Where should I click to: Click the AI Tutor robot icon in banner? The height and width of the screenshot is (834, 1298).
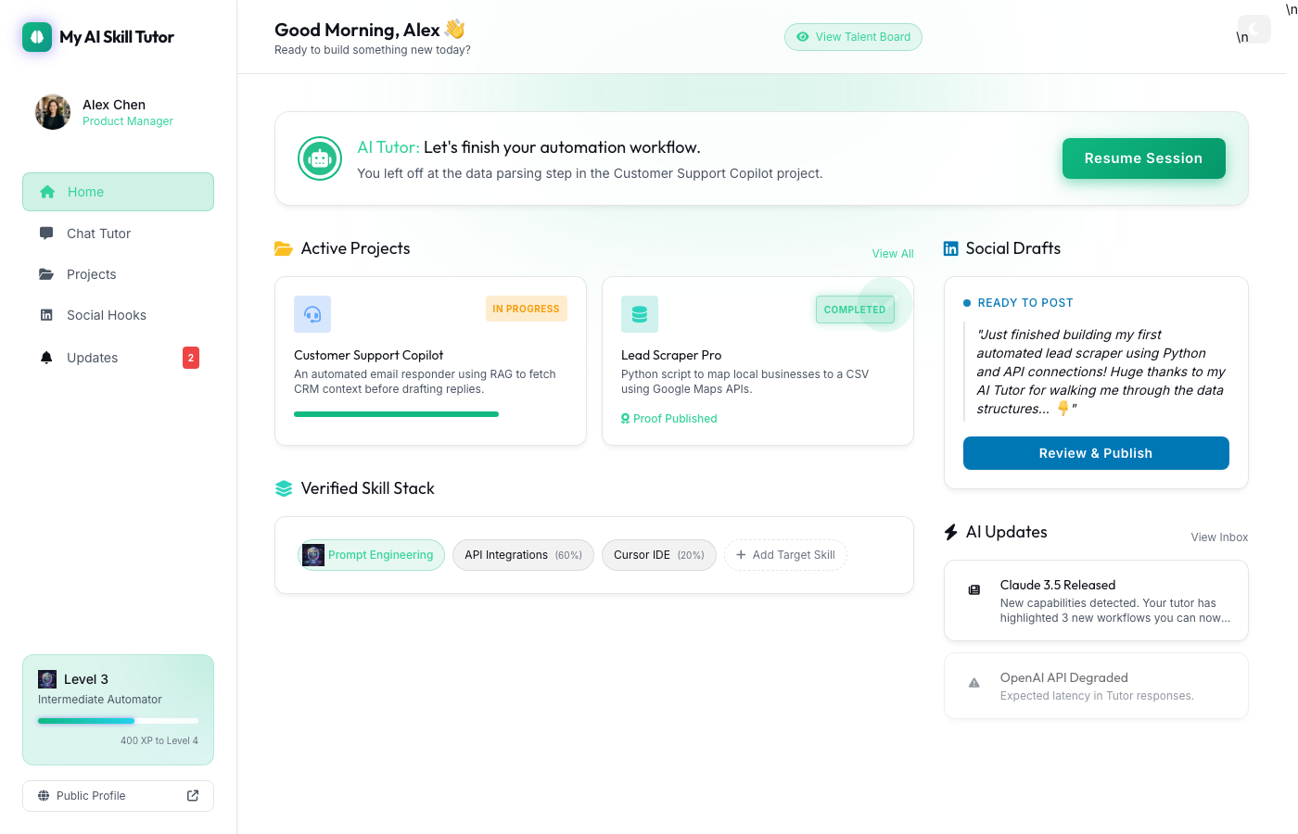[x=319, y=158]
